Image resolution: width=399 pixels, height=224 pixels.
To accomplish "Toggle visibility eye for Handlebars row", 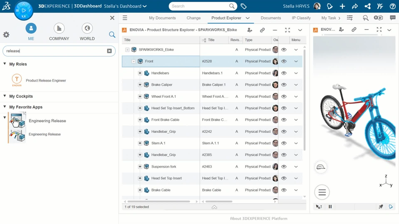I will 284,73.
